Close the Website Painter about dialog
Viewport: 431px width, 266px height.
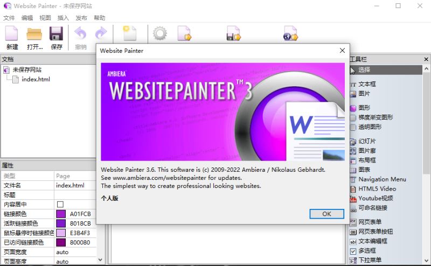tap(342, 51)
